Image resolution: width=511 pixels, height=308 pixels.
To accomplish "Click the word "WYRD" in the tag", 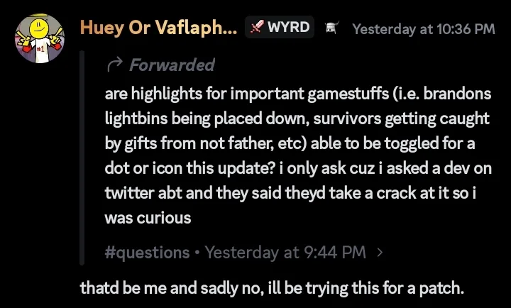I will tap(288, 28).
